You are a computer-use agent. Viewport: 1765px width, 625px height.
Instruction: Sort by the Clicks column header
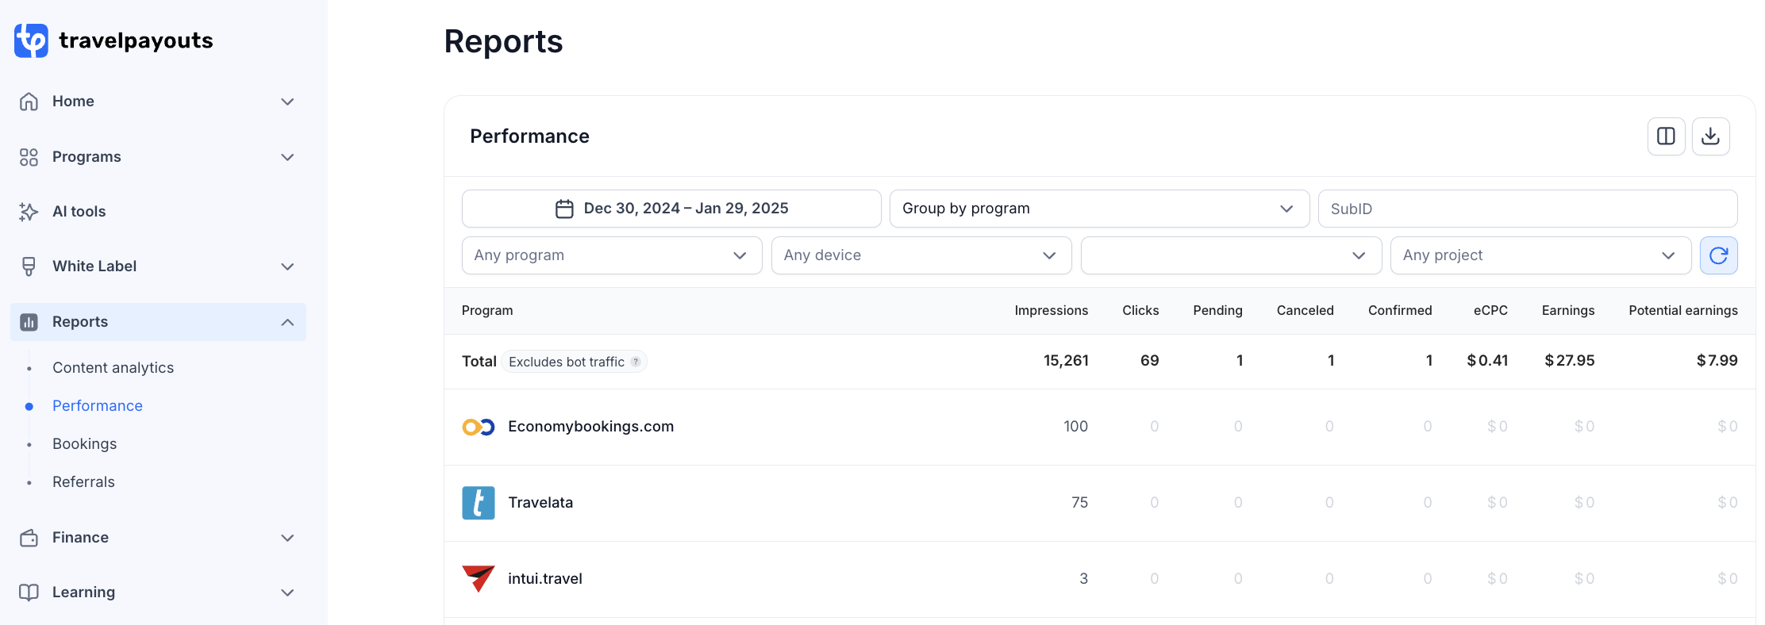point(1140,311)
